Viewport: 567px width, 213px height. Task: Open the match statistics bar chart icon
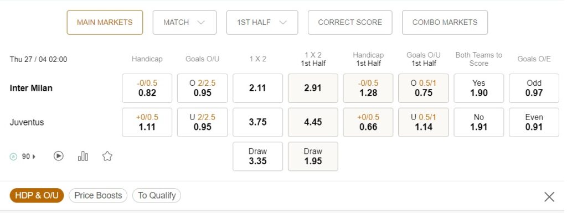point(83,156)
